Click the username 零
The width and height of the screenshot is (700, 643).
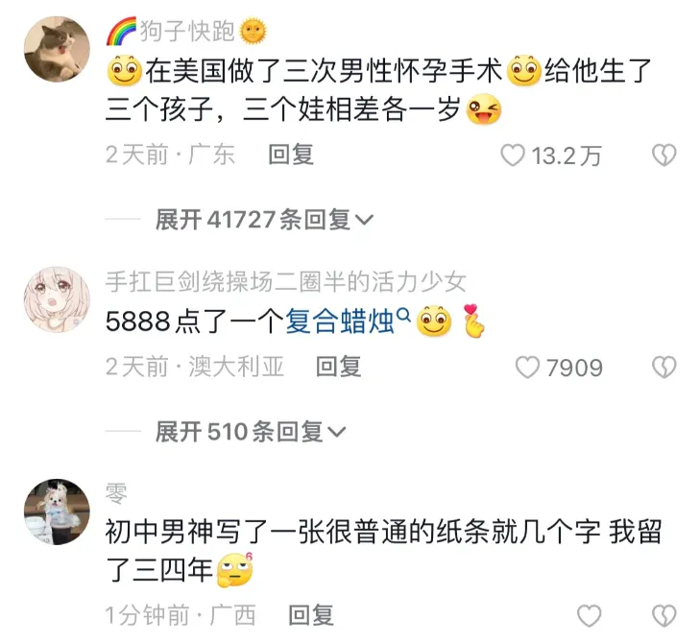tap(116, 493)
